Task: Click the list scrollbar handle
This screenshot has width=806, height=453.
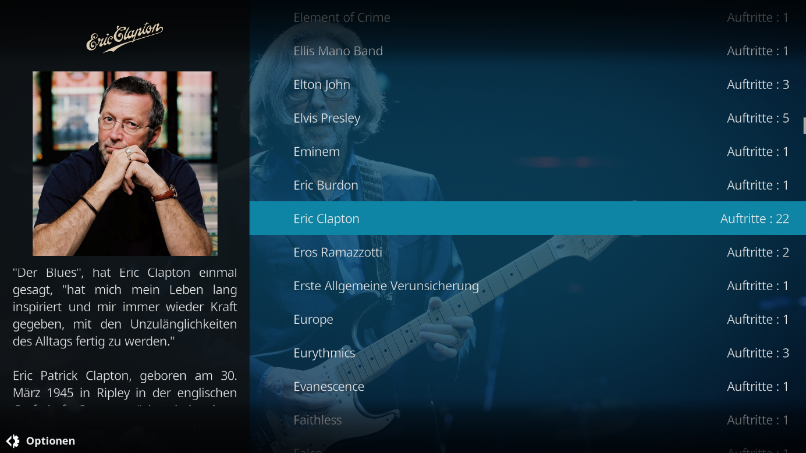Action: 804,126
